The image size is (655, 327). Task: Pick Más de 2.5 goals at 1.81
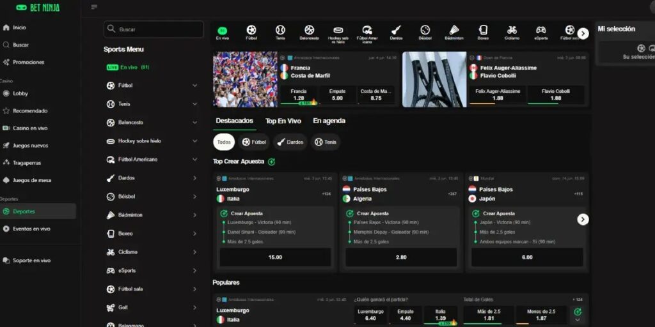tap(488, 315)
